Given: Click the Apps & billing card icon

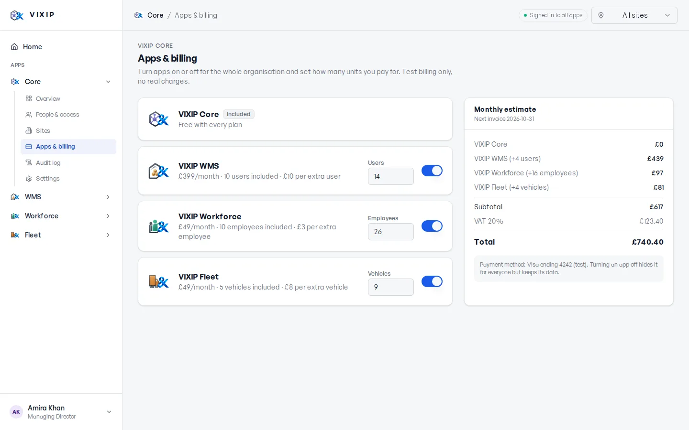Looking at the screenshot, I should pyautogui.click(x=29, y=147).
